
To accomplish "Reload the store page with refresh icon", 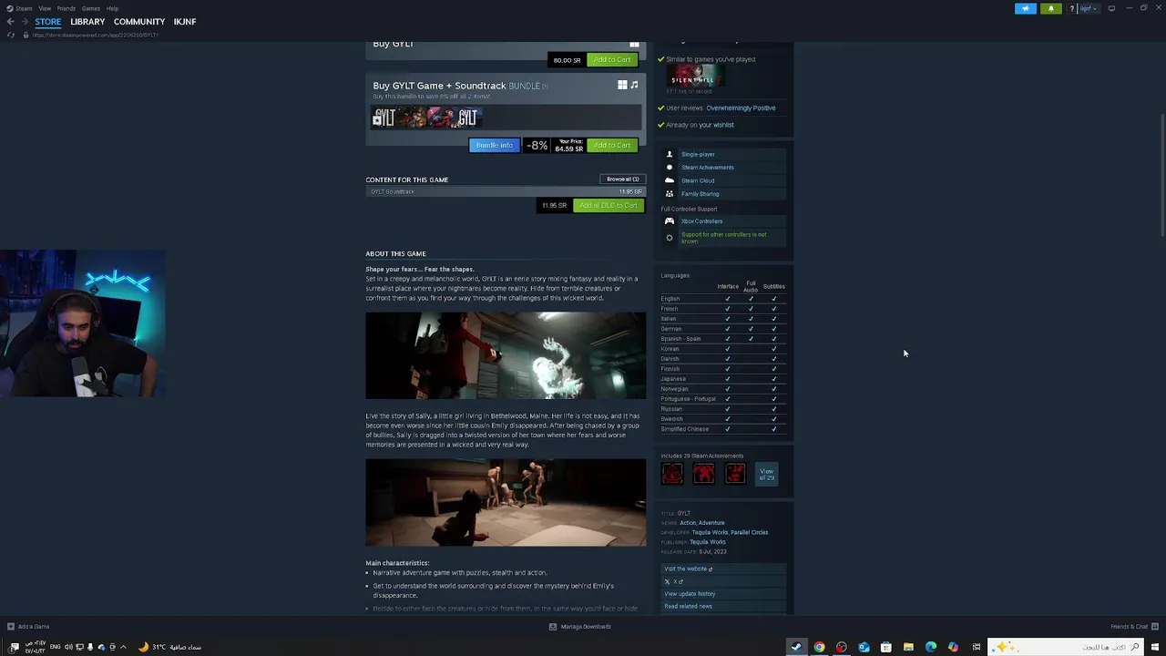I will (10, 35).
